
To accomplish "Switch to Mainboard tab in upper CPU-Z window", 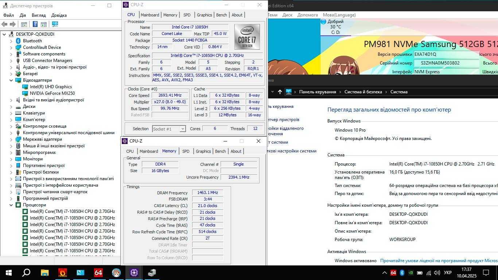I will (x=150, y=15).
